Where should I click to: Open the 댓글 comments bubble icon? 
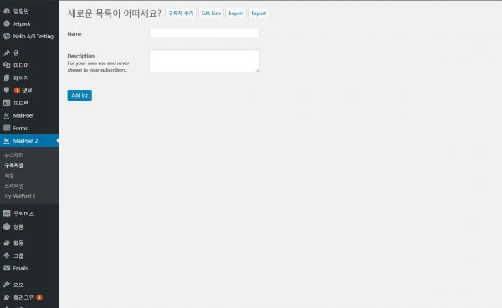pyautogui.click(x=7, y=90)
